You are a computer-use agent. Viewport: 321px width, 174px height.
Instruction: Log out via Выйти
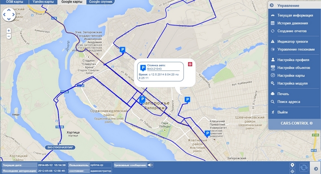[282, 112]
